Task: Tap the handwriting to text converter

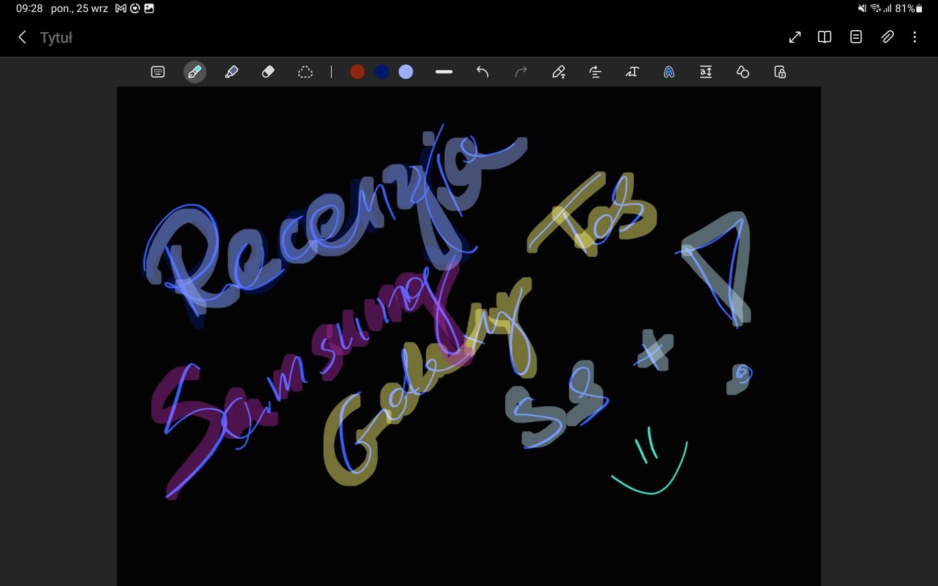Action: point(632,72)
